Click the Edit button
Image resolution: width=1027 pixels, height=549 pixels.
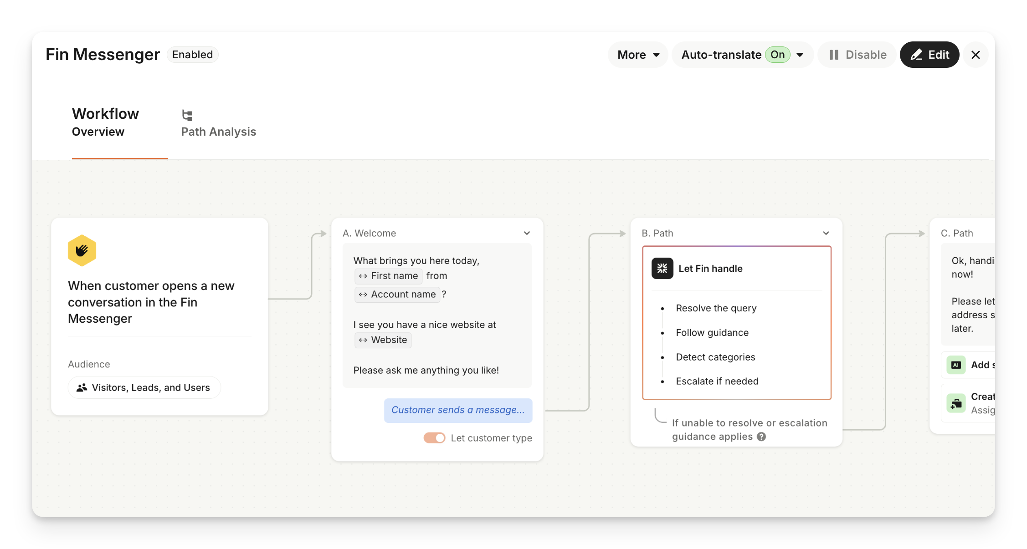tap(929, 55)
